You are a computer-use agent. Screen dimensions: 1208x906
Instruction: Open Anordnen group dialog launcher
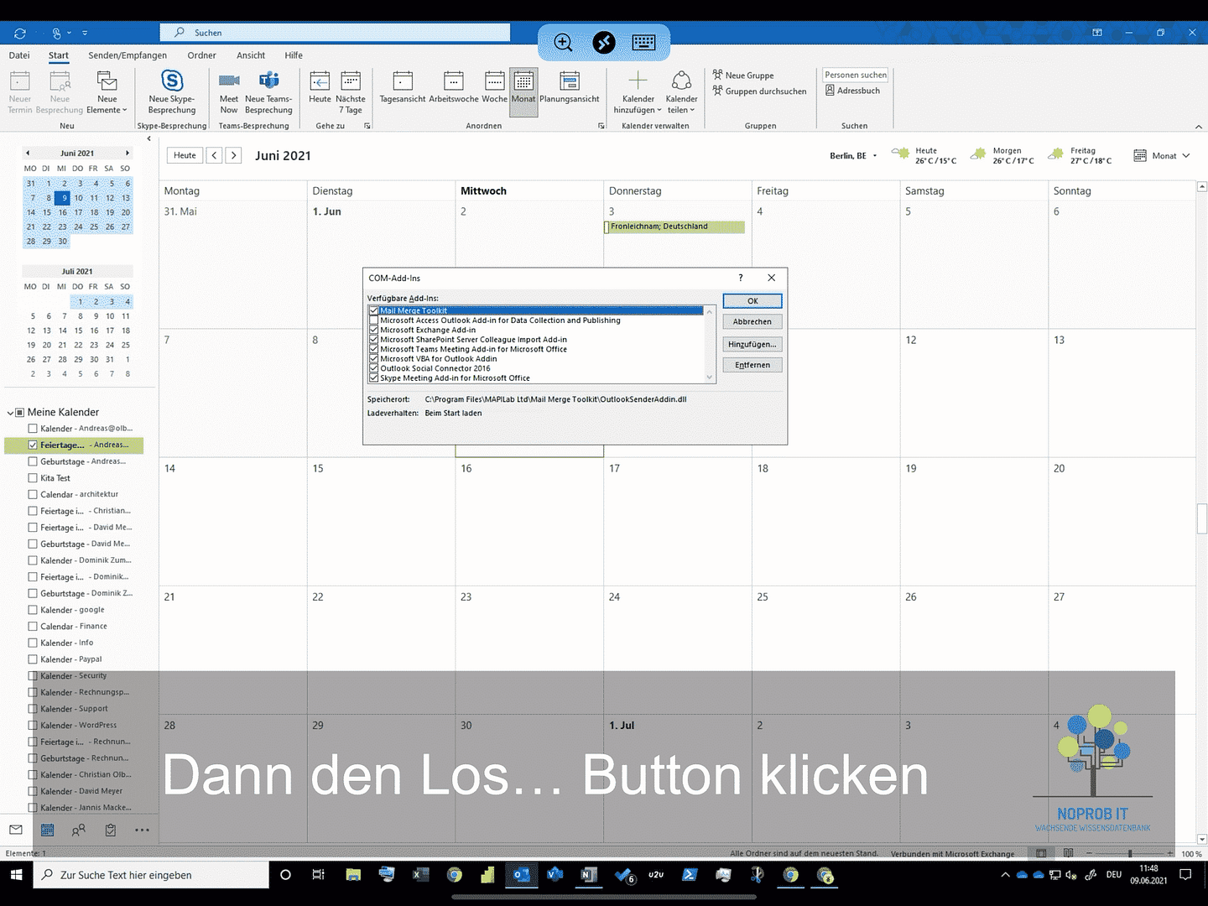[601, 126]
